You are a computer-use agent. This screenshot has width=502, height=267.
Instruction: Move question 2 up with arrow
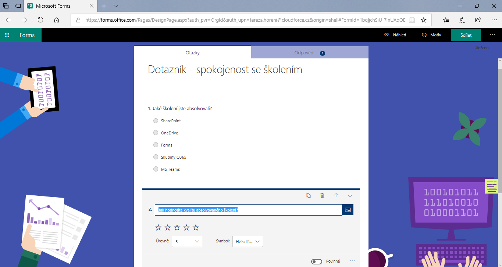[x=336, y=195]
